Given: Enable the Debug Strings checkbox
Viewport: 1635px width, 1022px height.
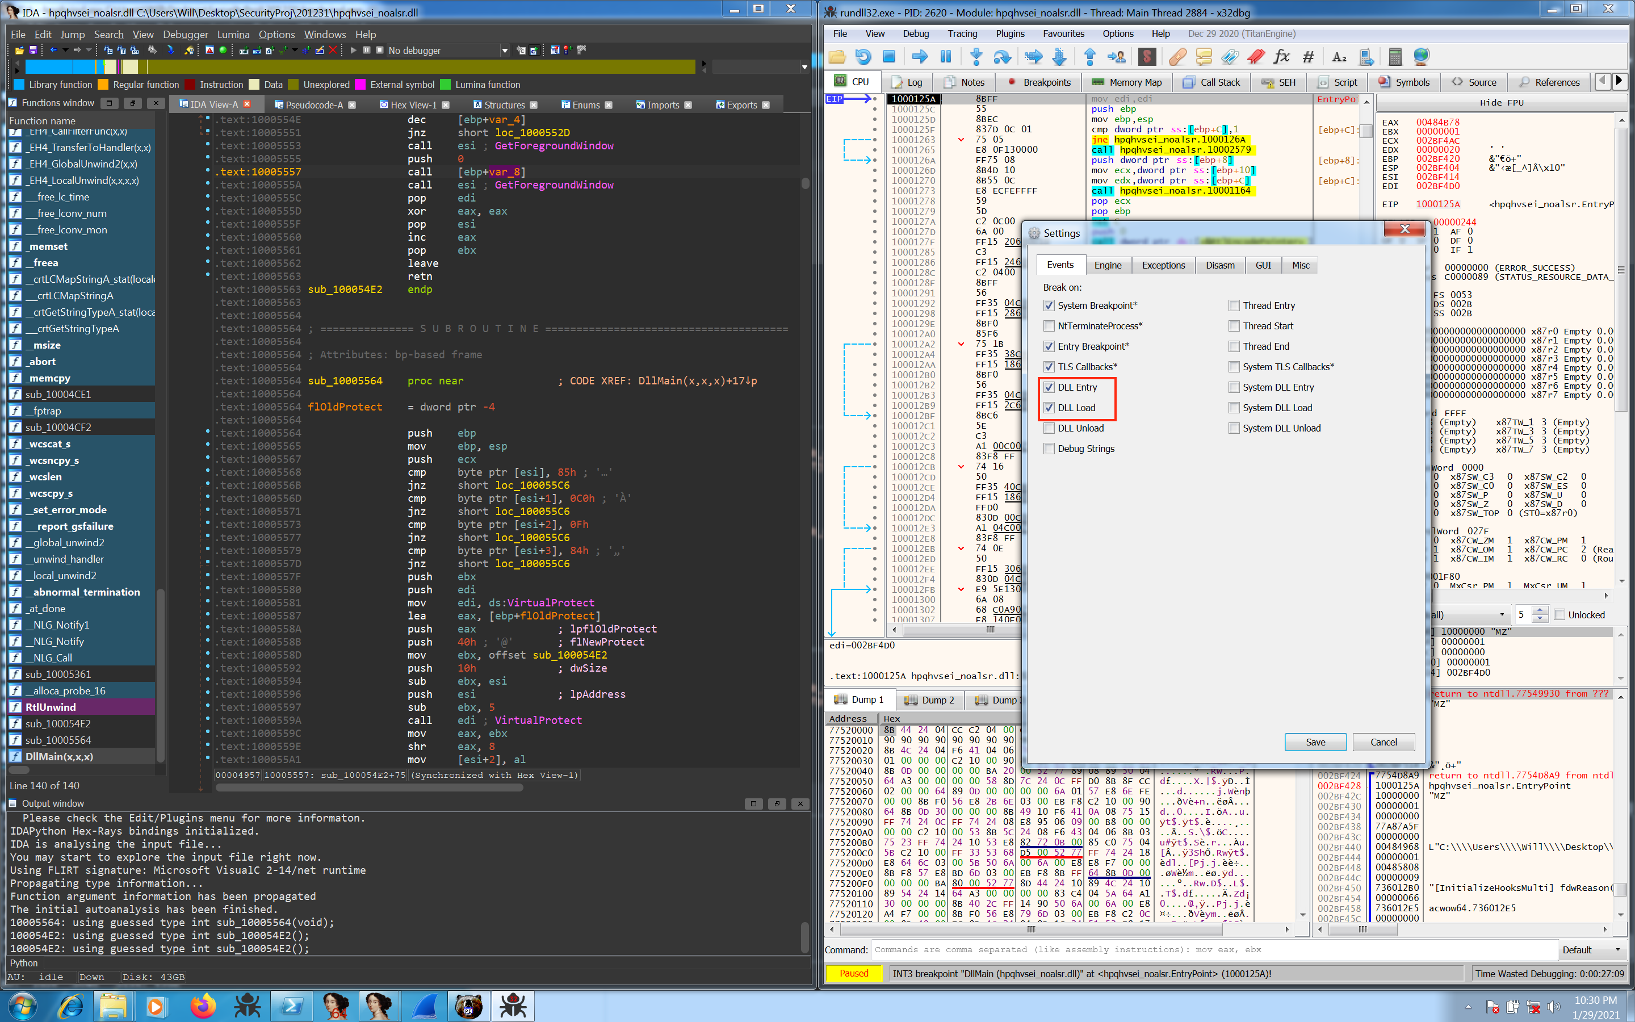Looking at the screenshot, I should (x=1049, y=449).
